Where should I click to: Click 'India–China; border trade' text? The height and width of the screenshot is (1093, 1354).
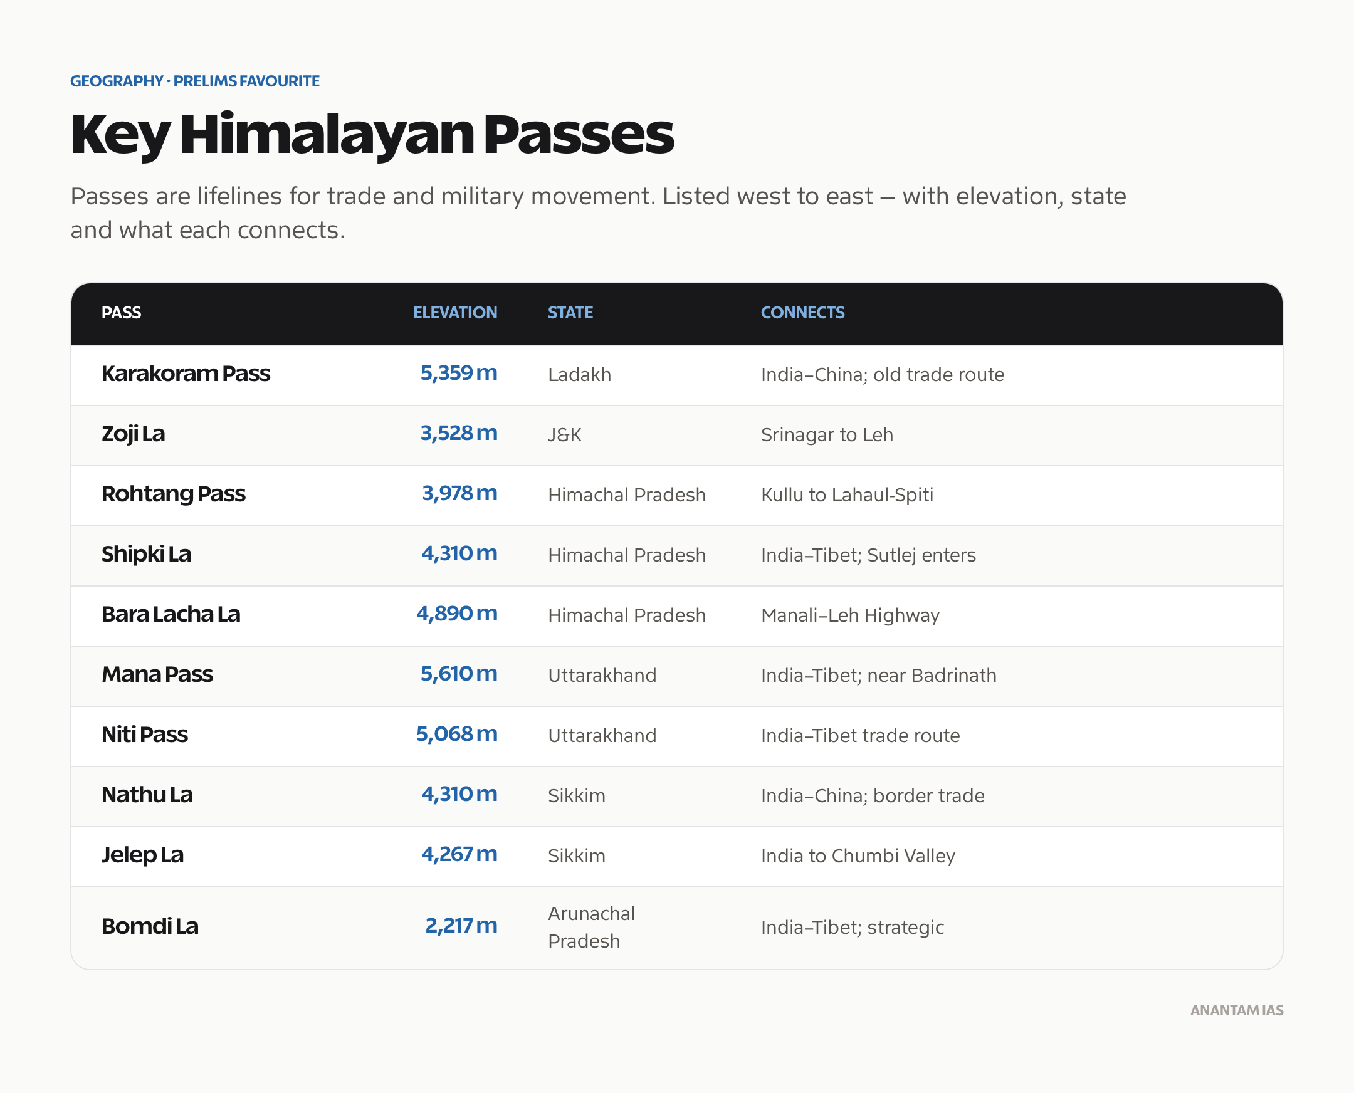pyautogui.click(x=872, y=796)
